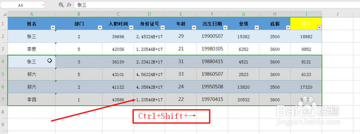Click the 郑六 cell in row 5
The width and height of the screenshot is (360, 134).
coord(31,74)
